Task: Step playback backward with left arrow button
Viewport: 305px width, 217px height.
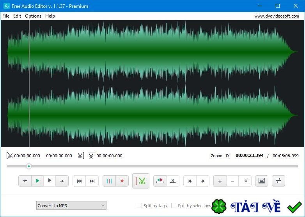Action: click(25, 181)
